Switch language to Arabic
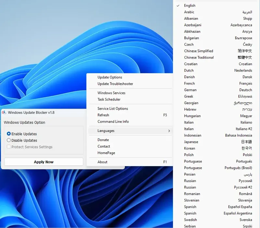260x228 pixels. pyautogui.click(x=216, y=12)
